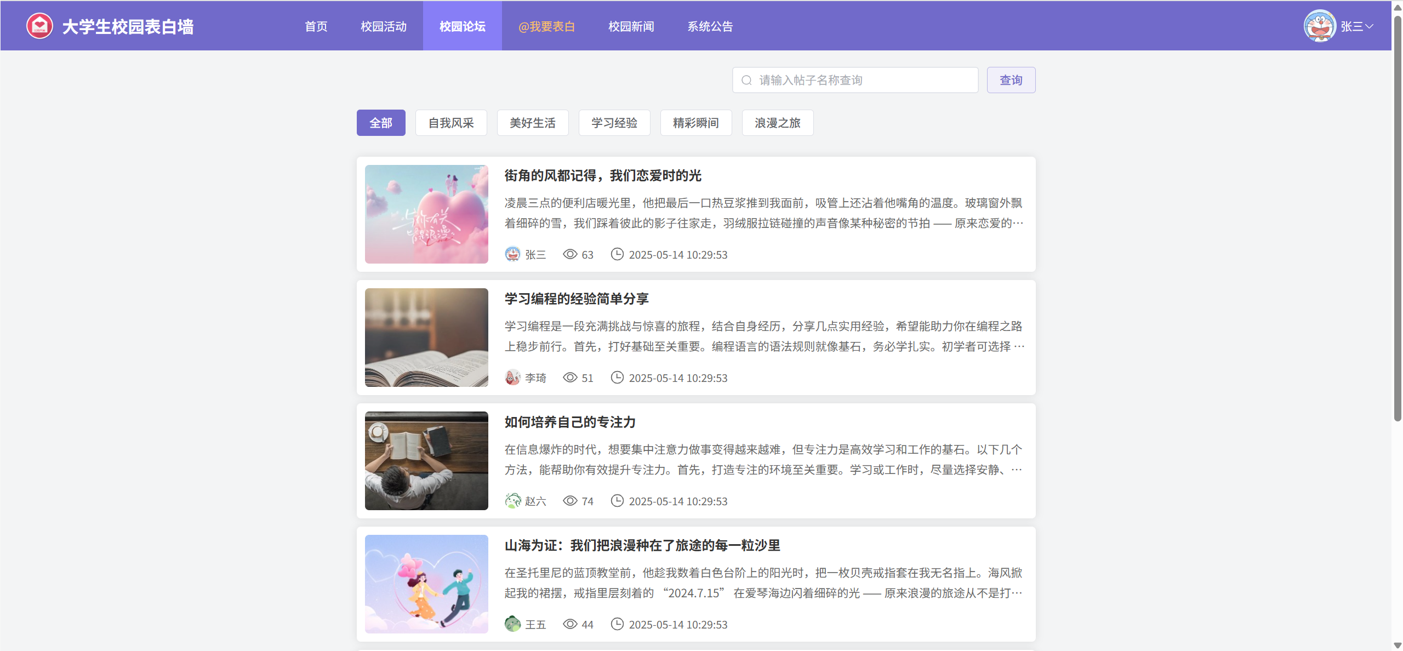This screenshot has height=651, width=1403.
Task: Click the site logo heart icon
Action: (x=39, y=26)
